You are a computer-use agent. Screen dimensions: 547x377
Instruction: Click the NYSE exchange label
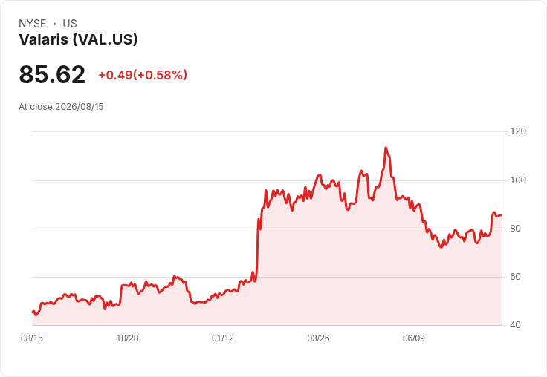[33, 24]
